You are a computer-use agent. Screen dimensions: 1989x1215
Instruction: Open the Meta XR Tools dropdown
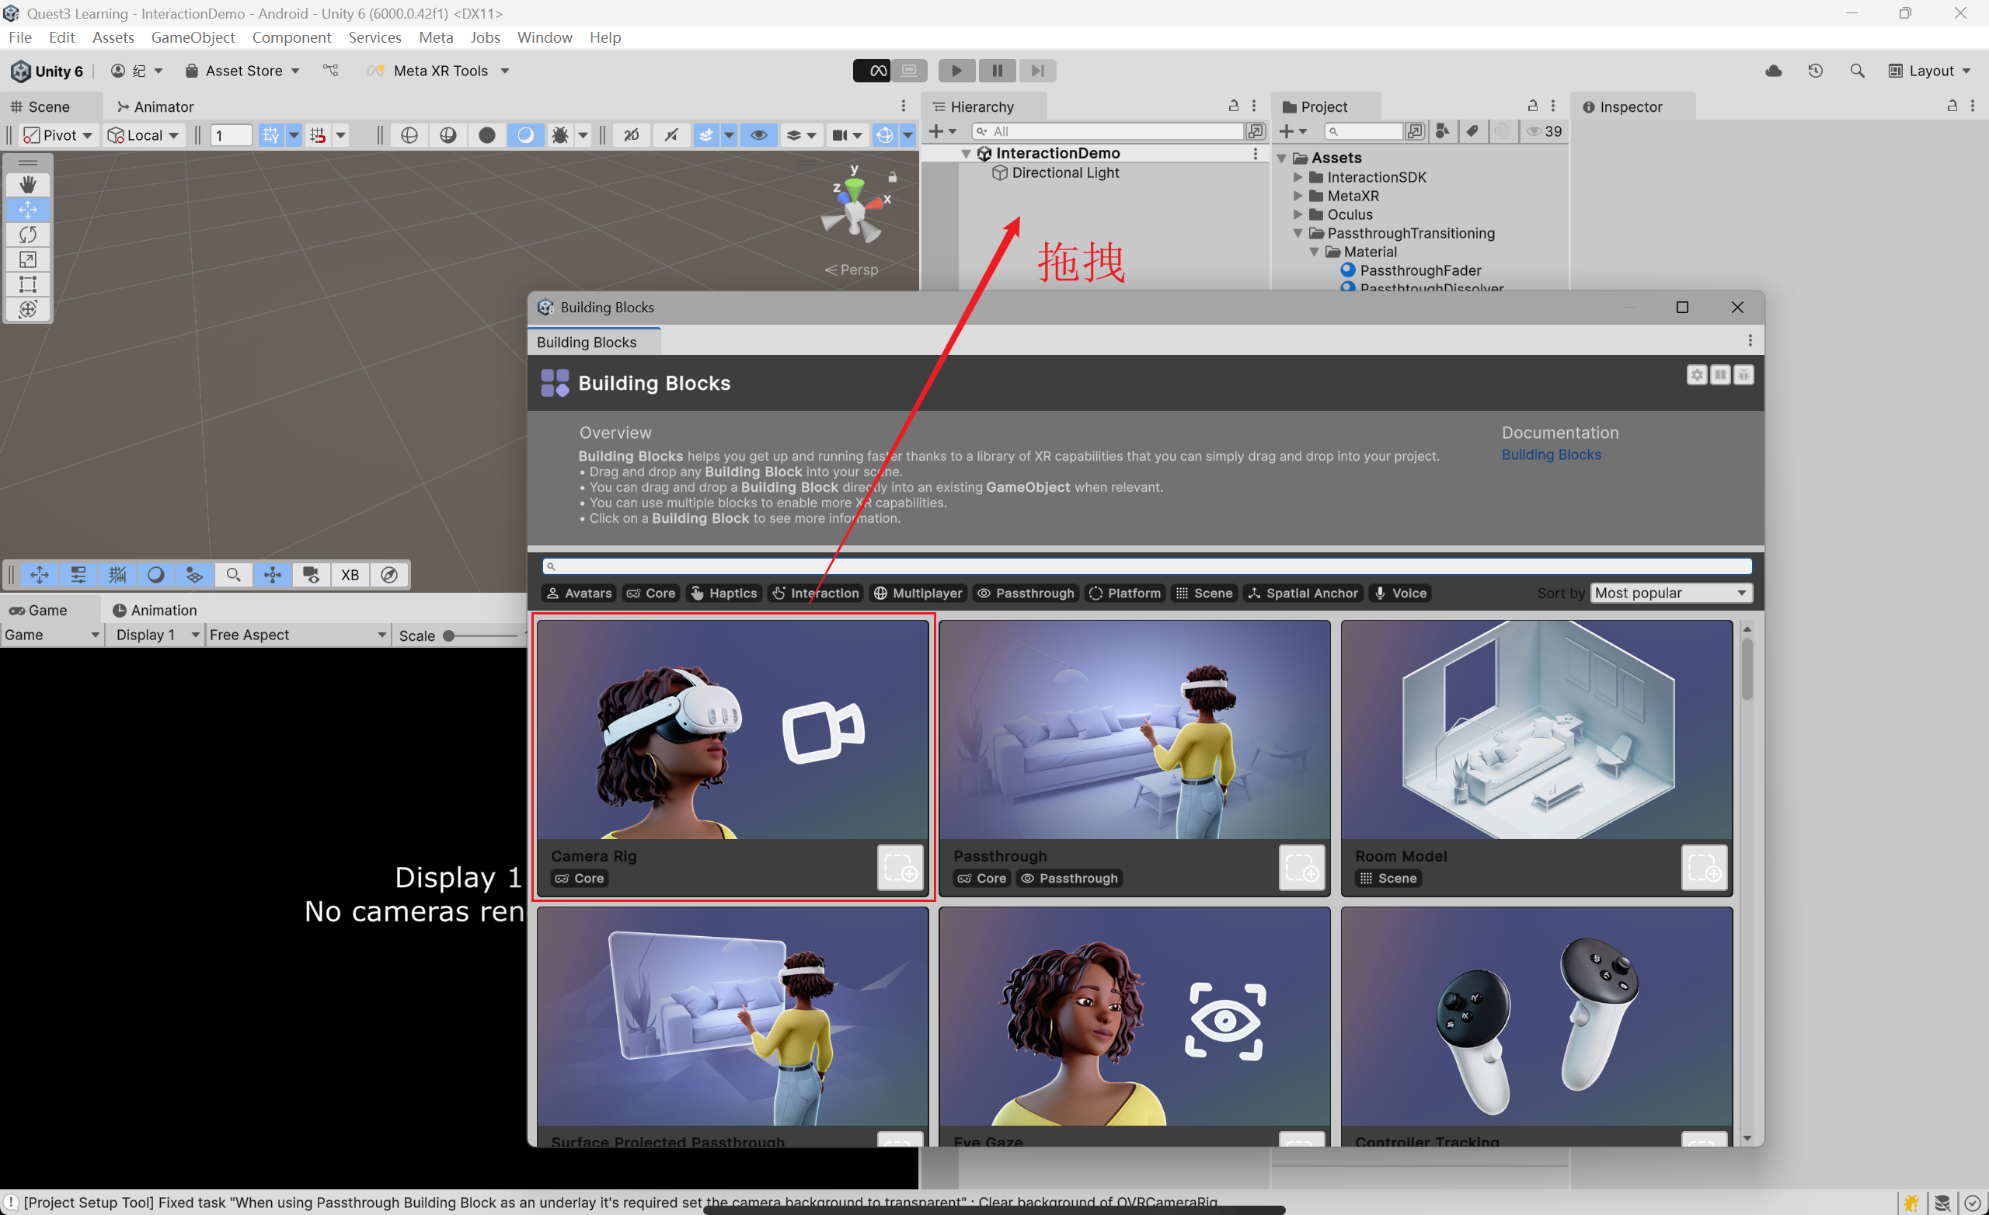[x=438, y=71]
